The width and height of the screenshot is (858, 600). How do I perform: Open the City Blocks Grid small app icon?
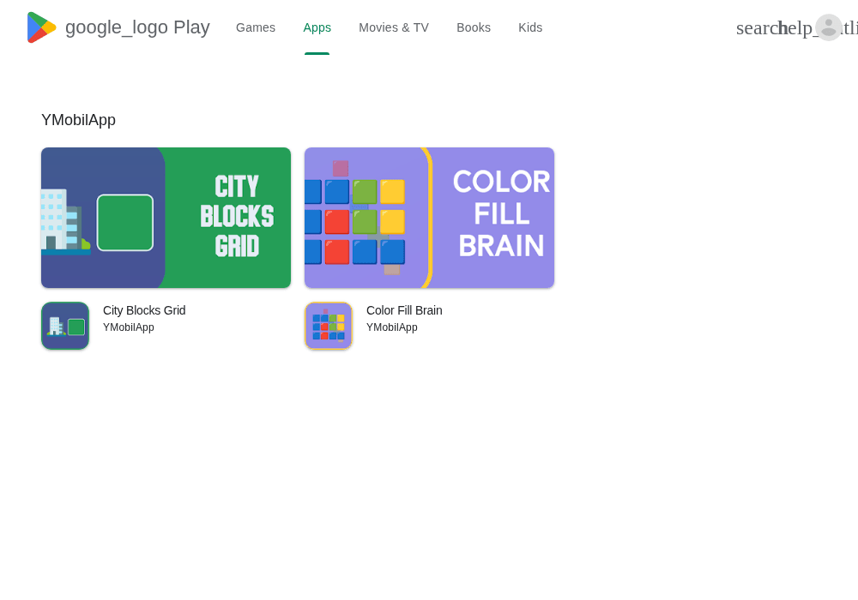tap(65, 326)
